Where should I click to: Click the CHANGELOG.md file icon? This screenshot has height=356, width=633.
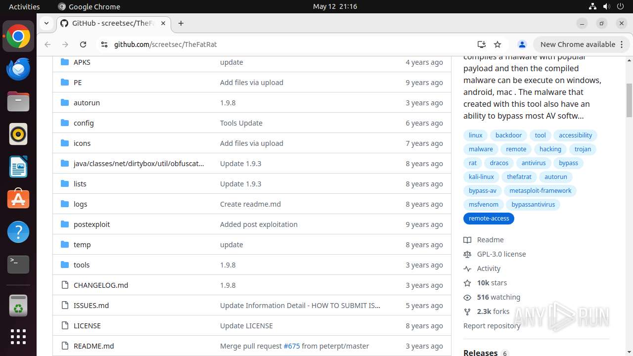[x=64, y=285]
